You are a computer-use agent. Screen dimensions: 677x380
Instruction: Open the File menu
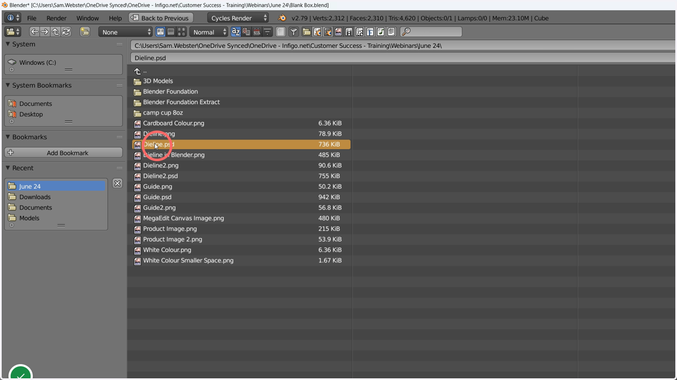pos(32,18)
